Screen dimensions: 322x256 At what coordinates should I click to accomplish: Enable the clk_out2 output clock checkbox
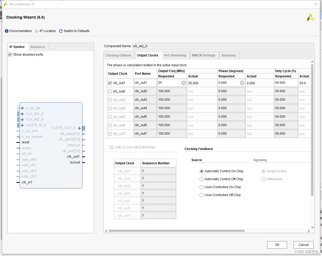tap(110, 91)
